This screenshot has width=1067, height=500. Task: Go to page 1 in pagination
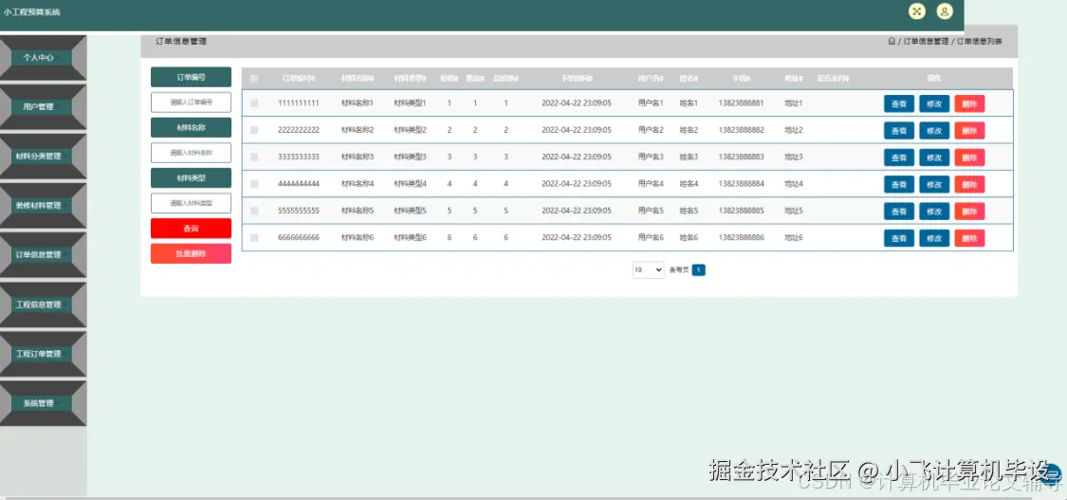click(699, 270)
